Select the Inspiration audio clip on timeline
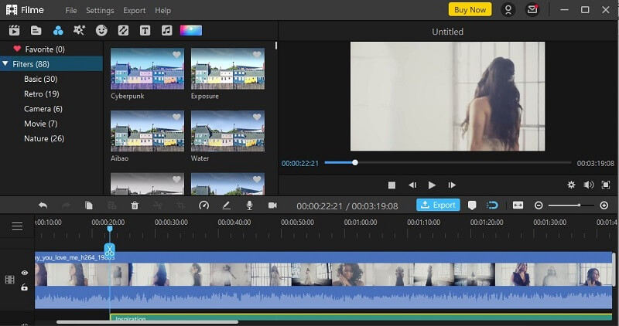Viewport: 619px width, 326px height. click(x=361, y=318)
